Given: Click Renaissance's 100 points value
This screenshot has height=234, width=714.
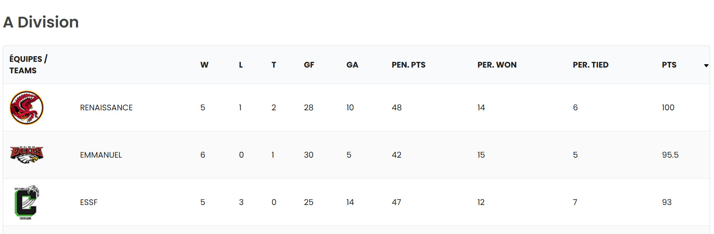Looking at the screenshot, I should (x=668, y=108).
